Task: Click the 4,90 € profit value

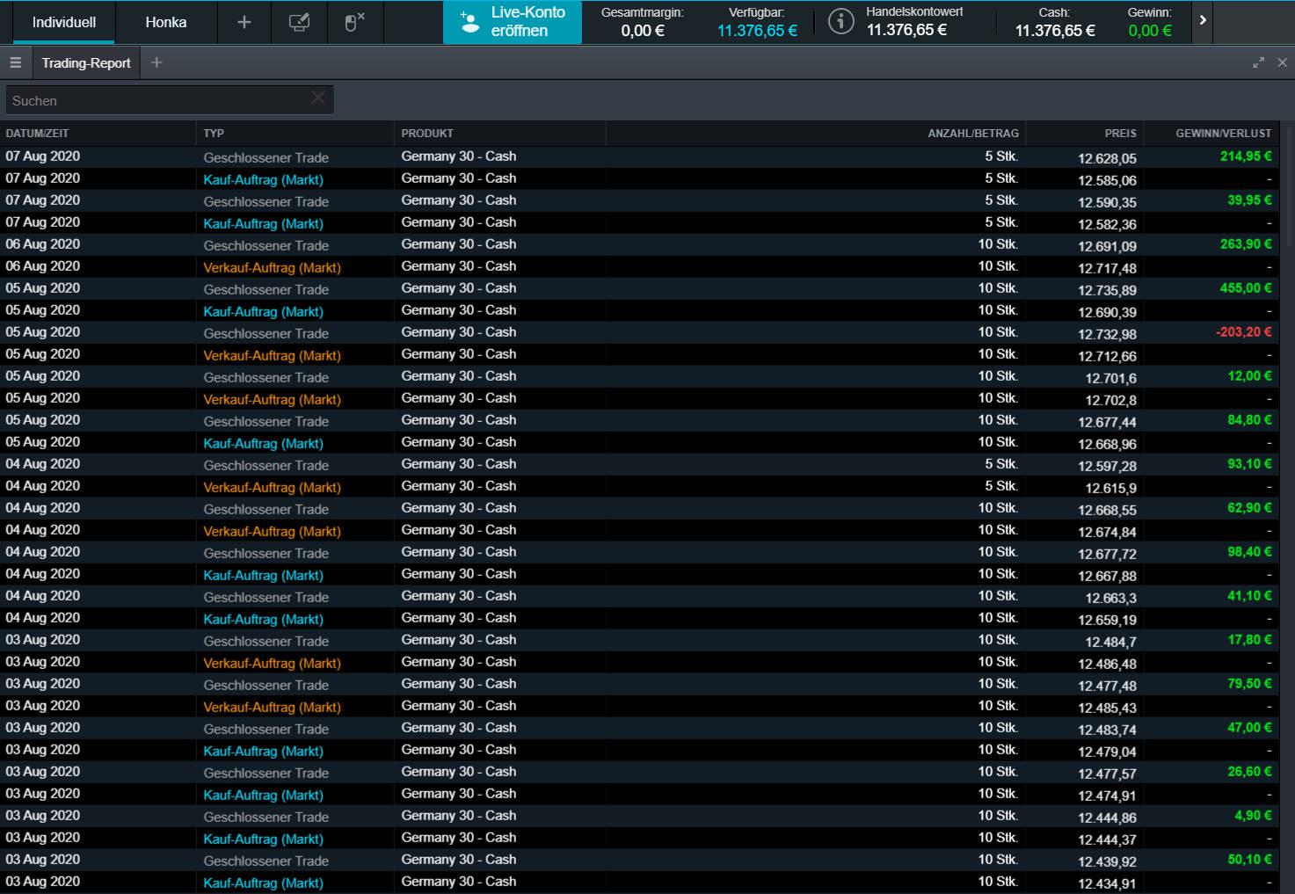Action: pyautogui.click(x=1253, y=816)
